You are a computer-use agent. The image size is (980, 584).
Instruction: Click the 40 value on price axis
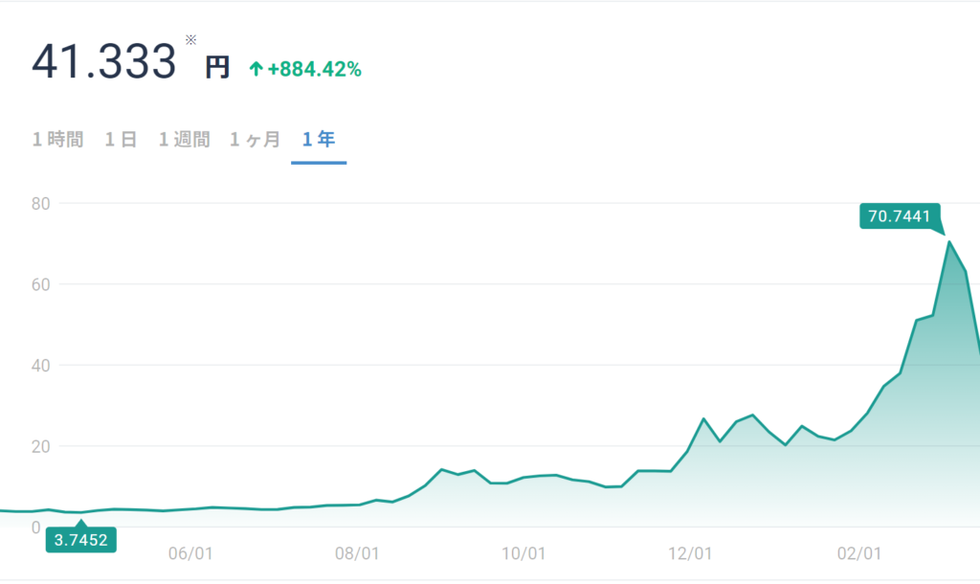40,366
